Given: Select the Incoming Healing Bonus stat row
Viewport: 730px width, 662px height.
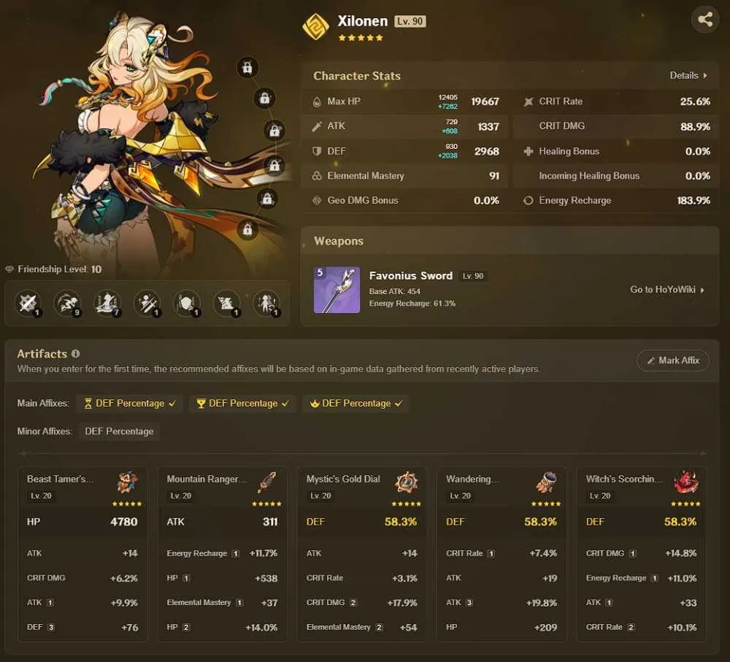Looking at the screenshot, I should pos(616,176).
